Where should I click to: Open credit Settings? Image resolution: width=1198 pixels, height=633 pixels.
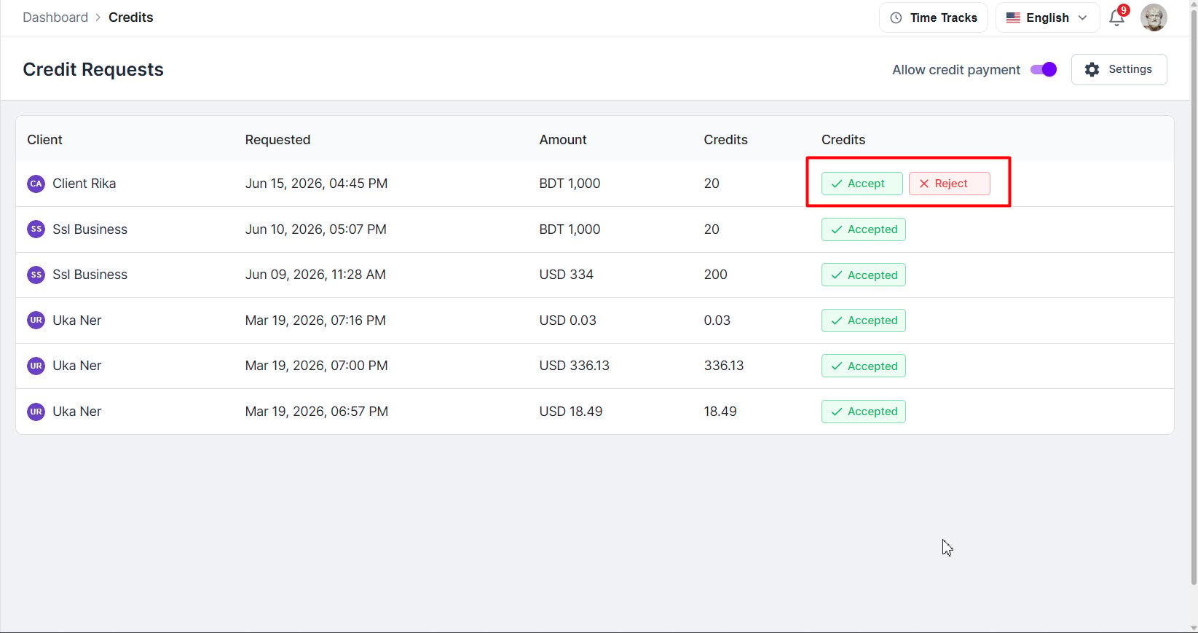tap(1119, 69)
